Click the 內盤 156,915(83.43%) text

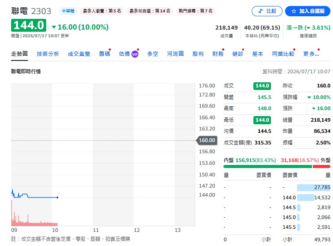coord(250,160)
